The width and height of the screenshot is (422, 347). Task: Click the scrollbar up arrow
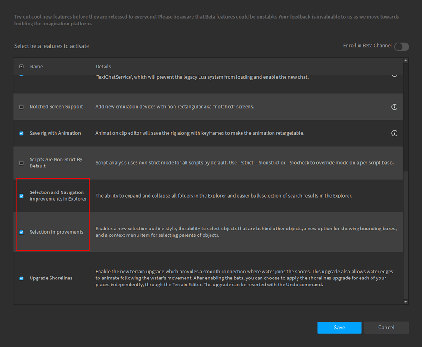[x=406, y=61]
